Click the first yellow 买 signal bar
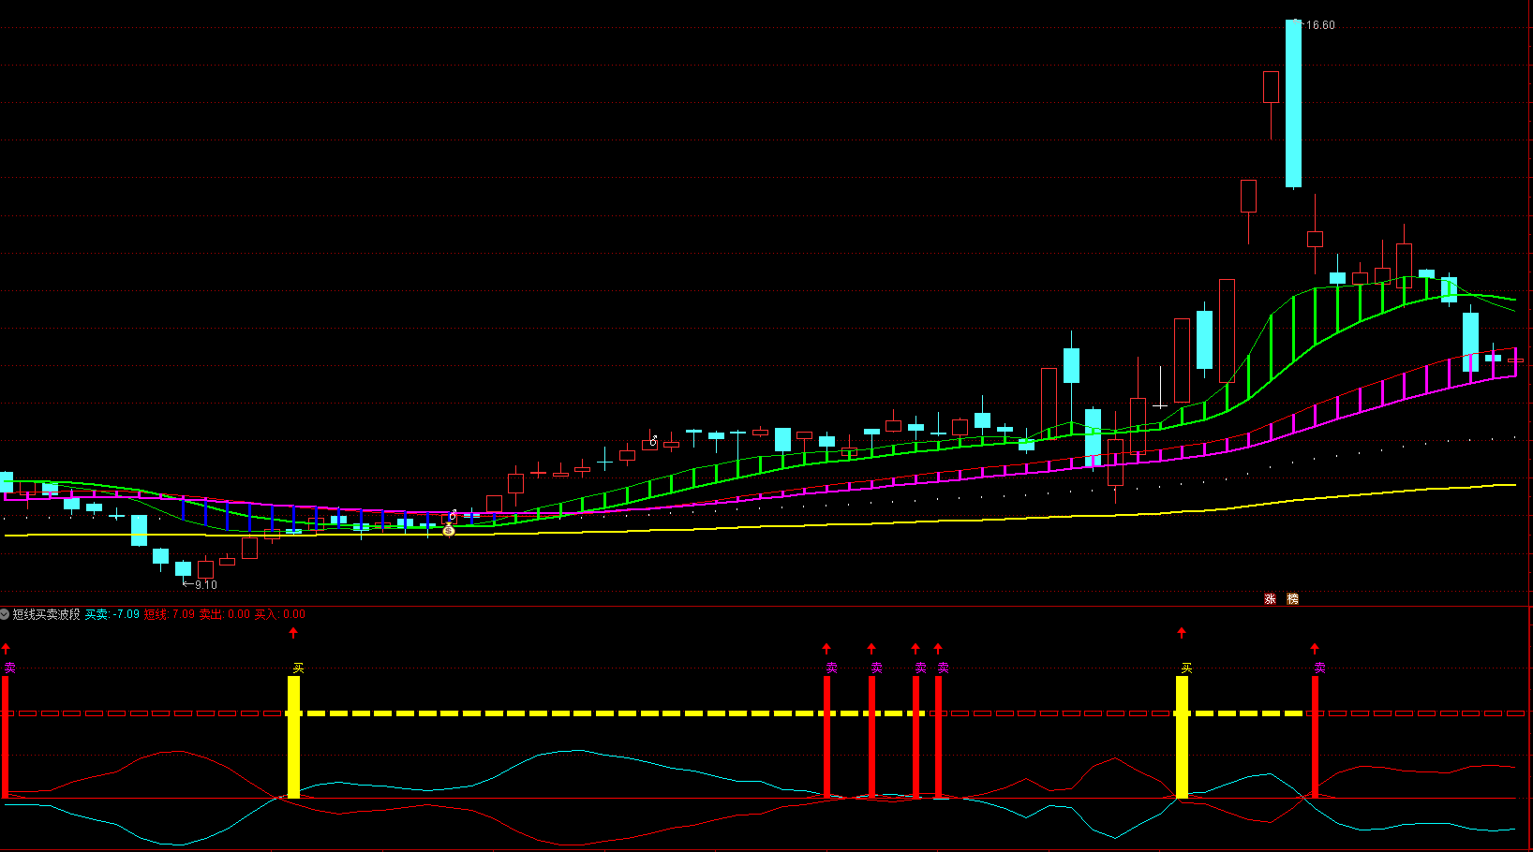The image size is (1533, 852). point(293,737)
